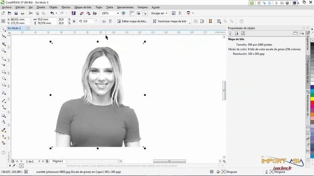The width and height of the screenshot is (314, 176).
Task: Toggle the scroll/tab mode icon in docker
Action: click(x=295, y=33)
